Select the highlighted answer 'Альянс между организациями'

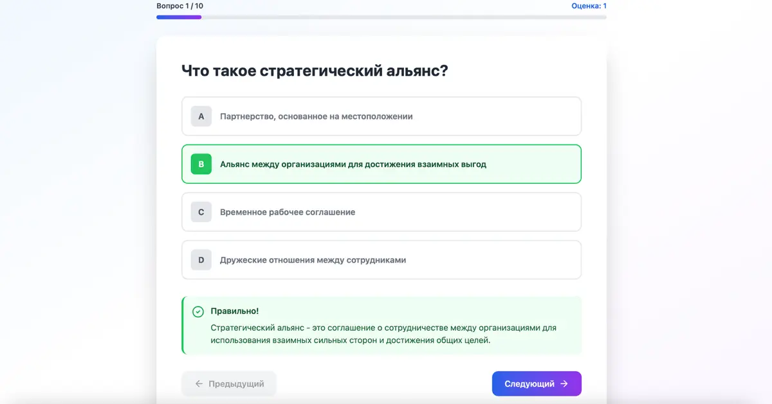pyautogui.click(x=381, y=164)
